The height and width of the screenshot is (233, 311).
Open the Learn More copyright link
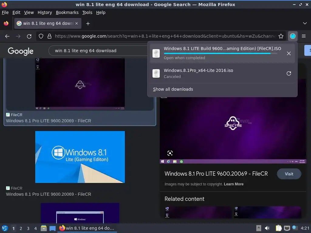(x=234, y=184)
